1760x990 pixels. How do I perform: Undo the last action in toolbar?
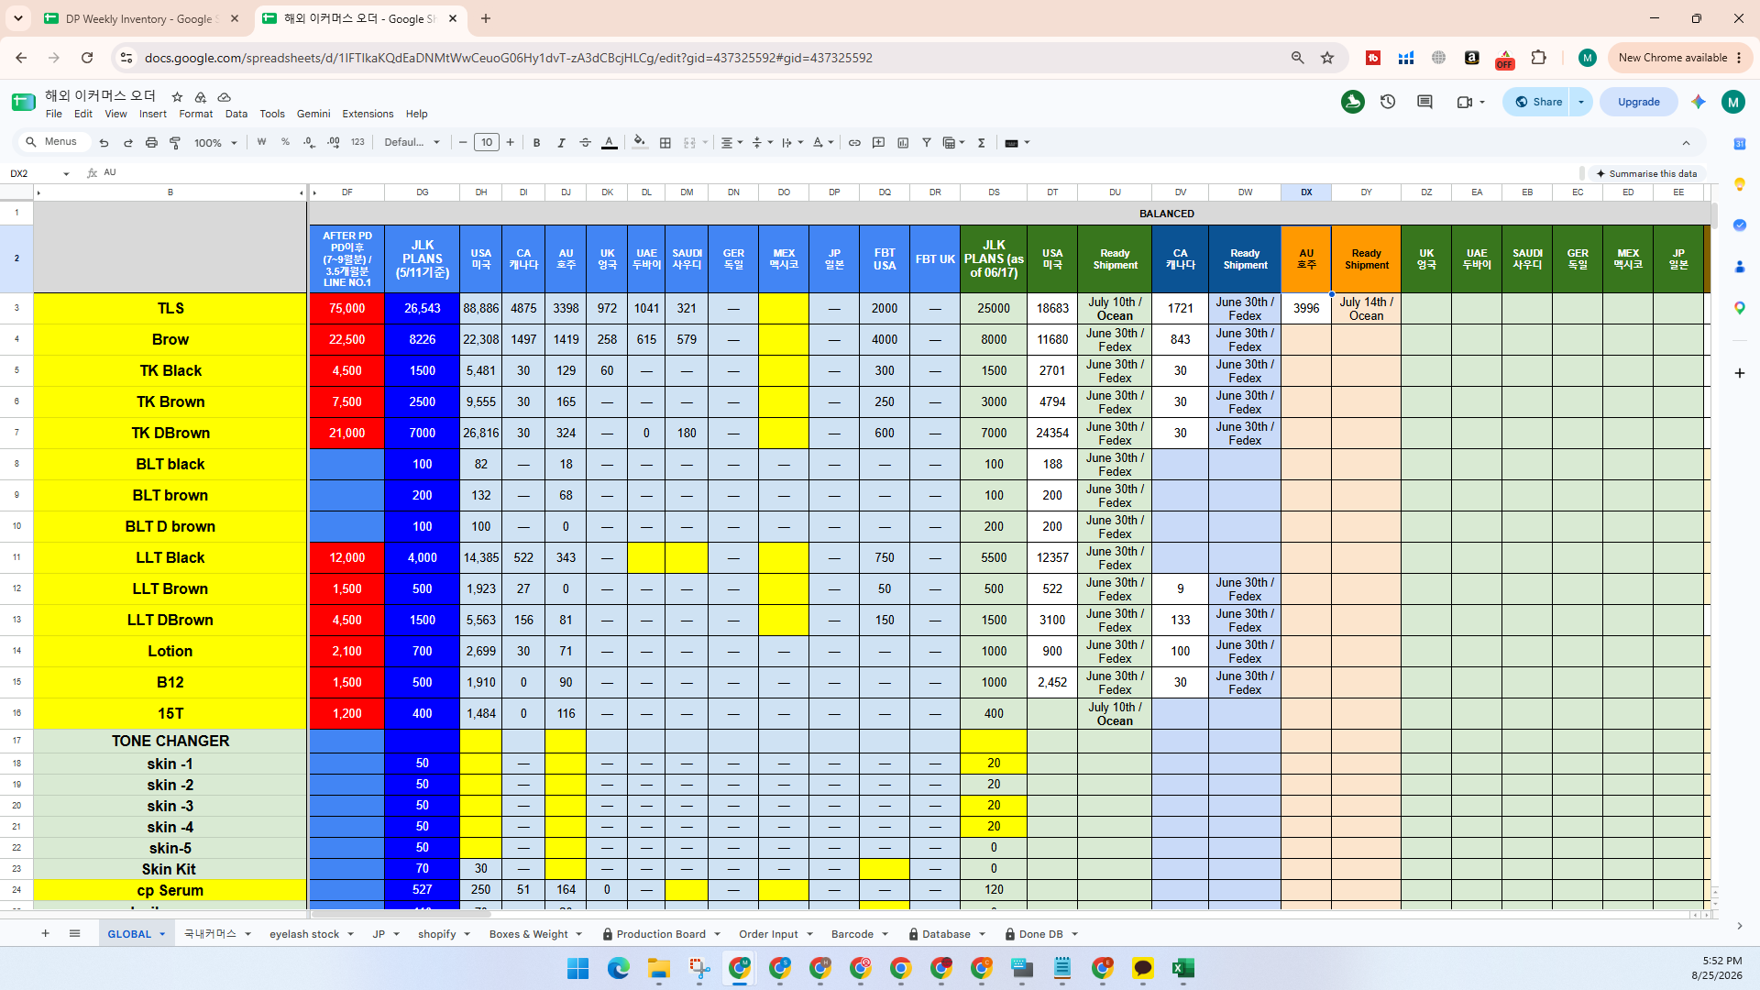(104, 143)
